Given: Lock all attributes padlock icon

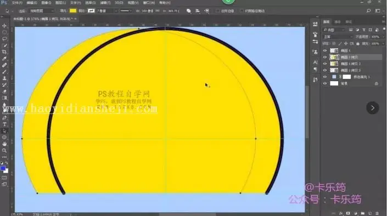Looking at the screenshot, I should point(358,44).
